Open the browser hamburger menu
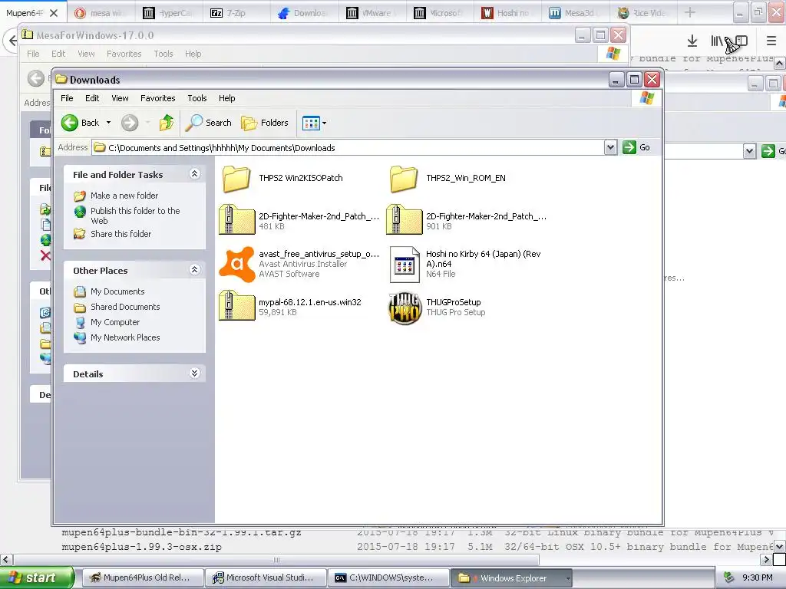The height and width of the screenshot is (589, 786). click(x=771, y=41)
